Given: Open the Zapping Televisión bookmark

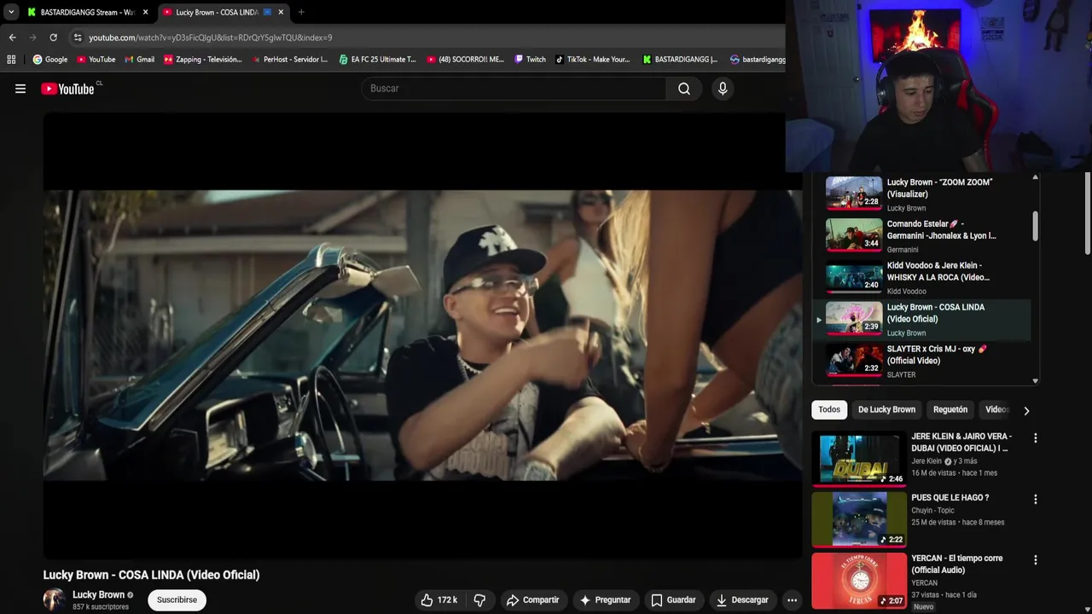Looking at the screenshot, I should 203,60.
